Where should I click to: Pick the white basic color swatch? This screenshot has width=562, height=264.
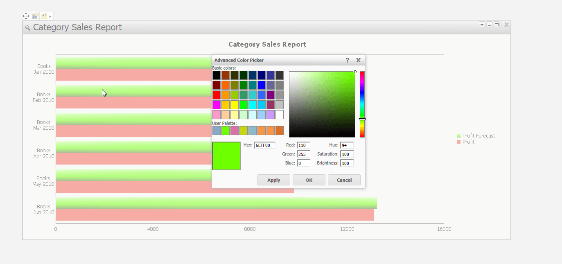click(x=280, y=115)
